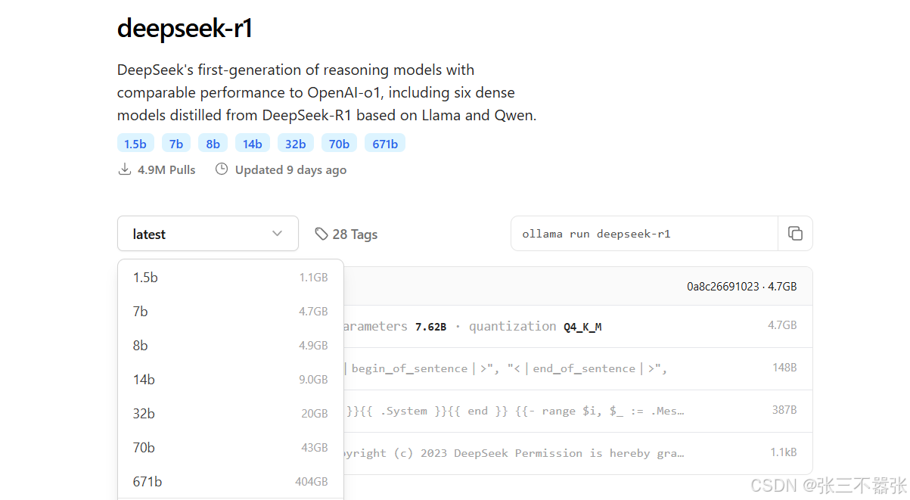Click the tag icon next to 28 Tags
This screenshot has height=500, width=910.
click(x=321, y=234)
